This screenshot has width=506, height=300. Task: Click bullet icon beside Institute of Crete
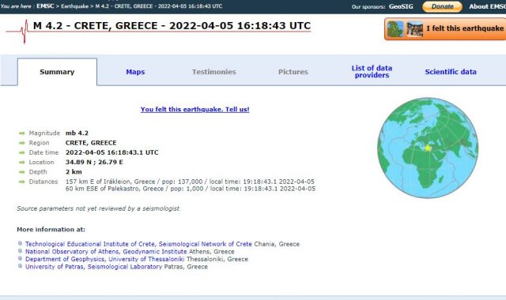[20, 243]
